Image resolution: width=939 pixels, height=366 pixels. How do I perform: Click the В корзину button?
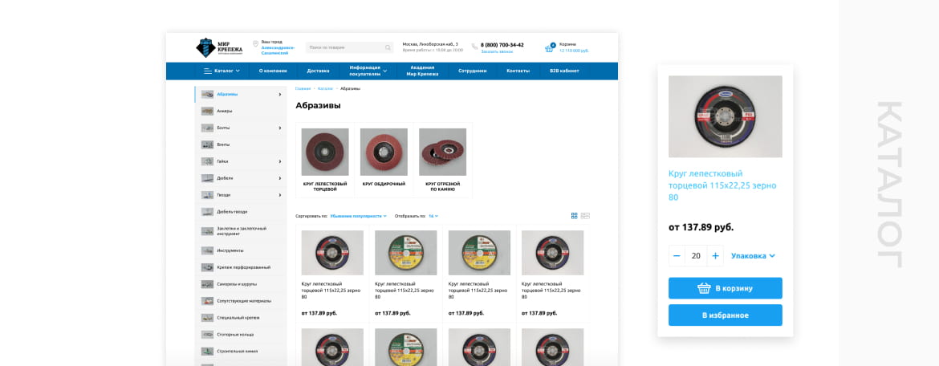(726, 288)
